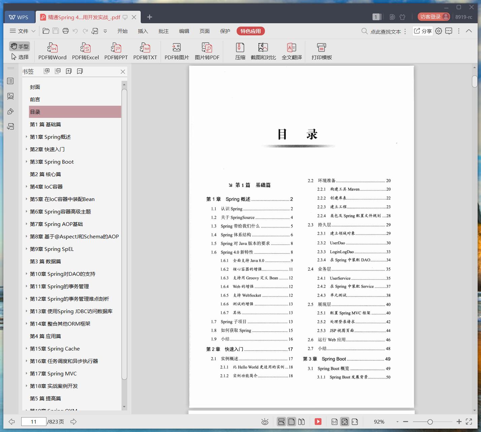Add bookmark icon in 书签 panel
Image resolution: width=481 pixels, height=432 pixels.
coord(69,71)
